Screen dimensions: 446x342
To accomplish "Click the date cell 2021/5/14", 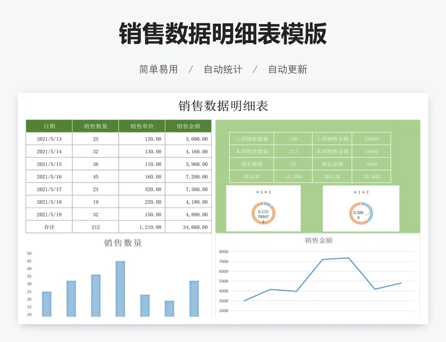I will coord(49,152).
